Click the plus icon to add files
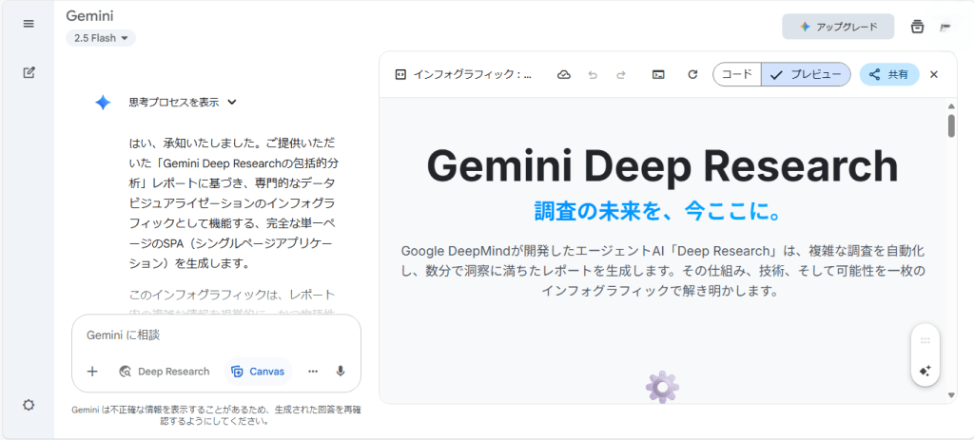Viewport: 974px width, 440px height. [x=92, y=372]
